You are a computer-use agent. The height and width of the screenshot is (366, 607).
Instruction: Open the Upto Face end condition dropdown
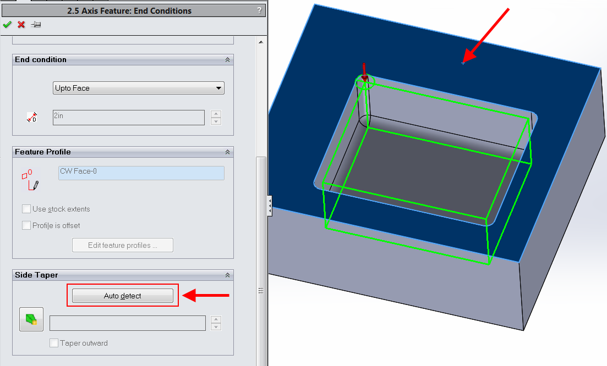tap(139, 88)
